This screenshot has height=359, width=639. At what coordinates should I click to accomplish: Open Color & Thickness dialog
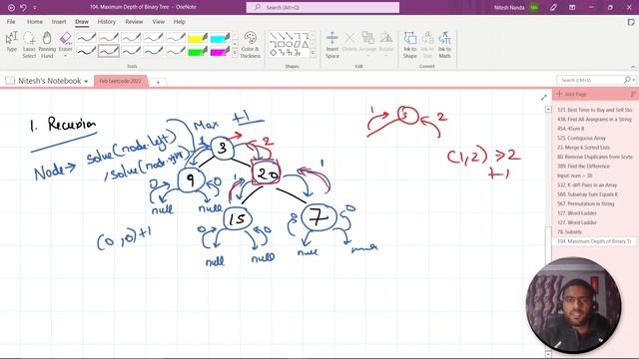(250, 45)
